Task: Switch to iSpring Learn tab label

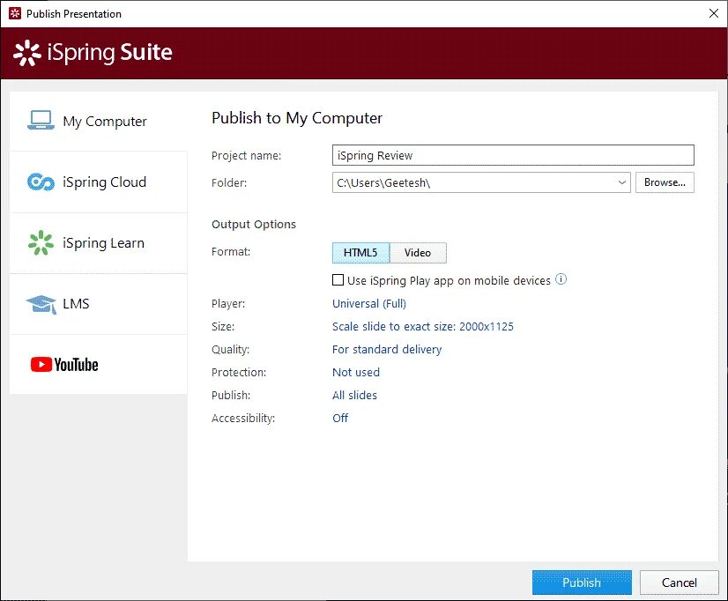Action: 103,242
